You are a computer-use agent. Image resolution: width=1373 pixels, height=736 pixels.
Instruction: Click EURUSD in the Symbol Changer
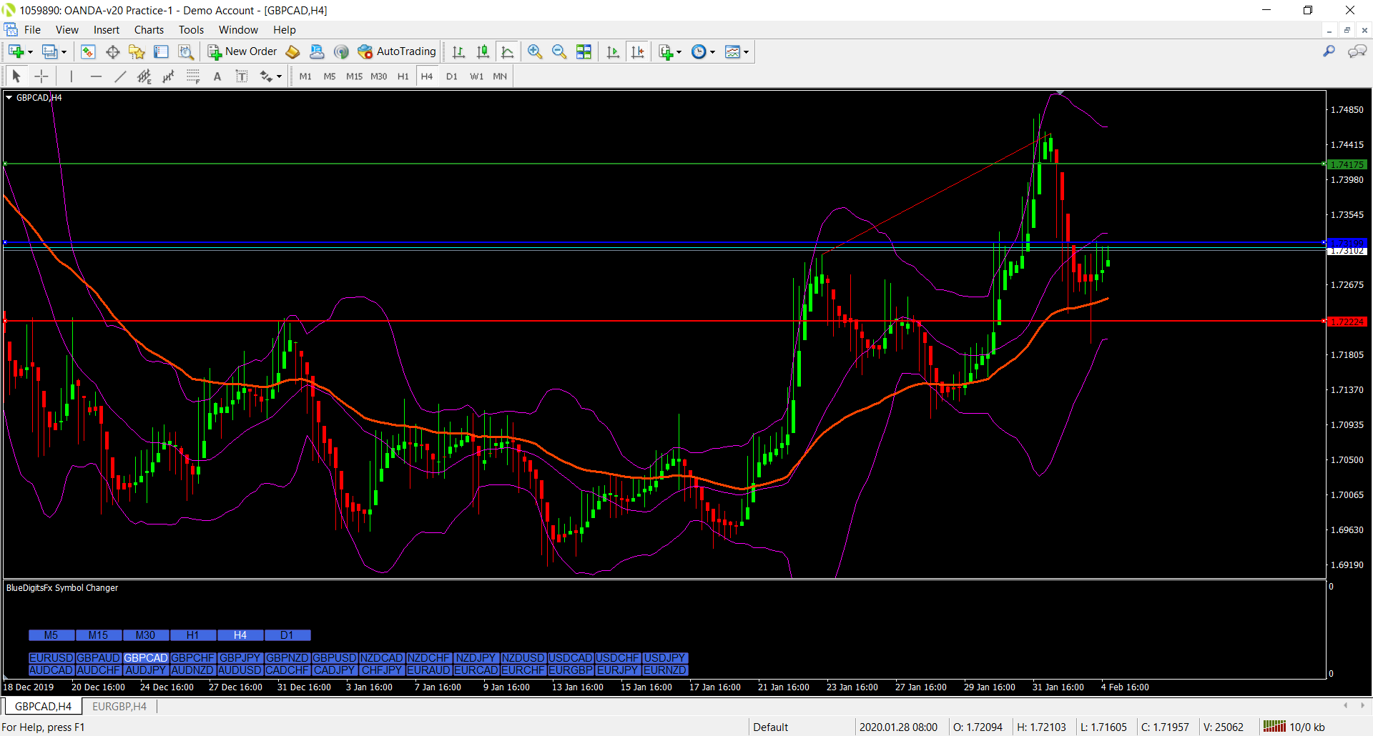tap(51, 658)
